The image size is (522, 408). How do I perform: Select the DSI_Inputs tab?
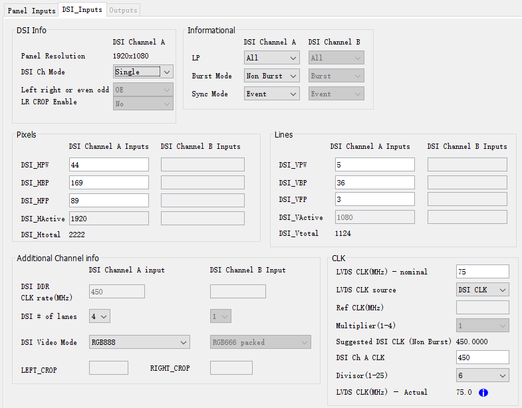(x=82, y=9)
